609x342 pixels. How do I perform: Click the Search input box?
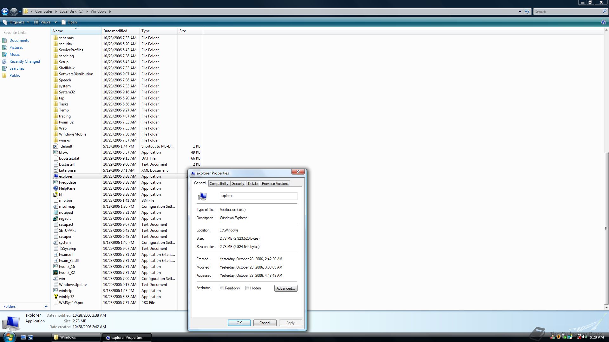(x=568, y=11)
